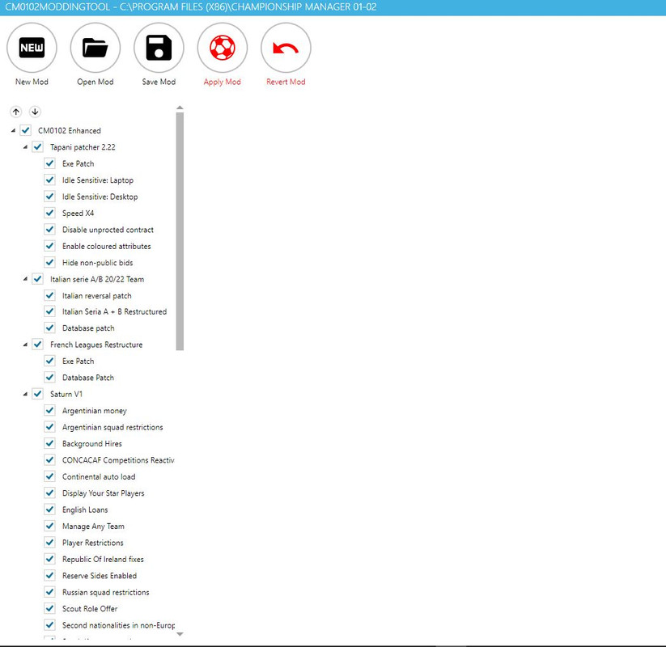The image size is (666, 647).
Task: Move selected item up with arrow icon
Action: (x=16, y=112)
